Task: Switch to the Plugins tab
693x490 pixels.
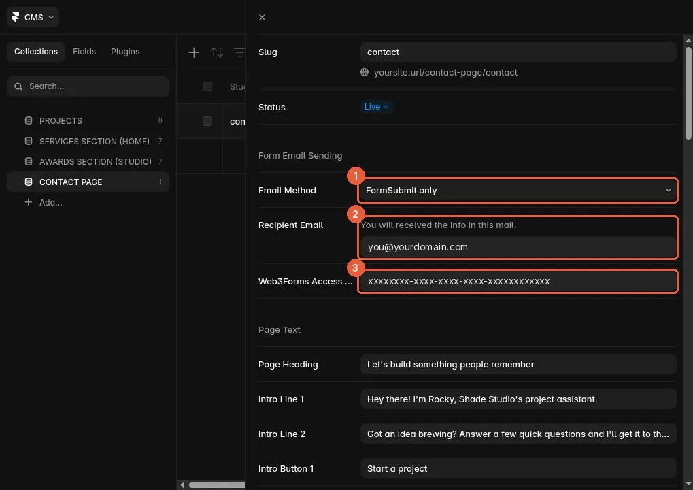Action: pos(125,51)
